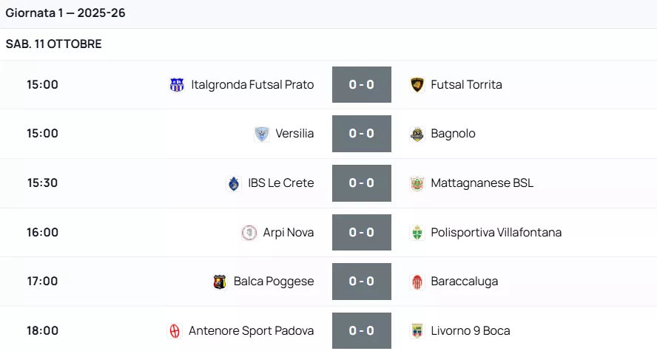Click the IBS Le Crete crest
Viewport: 657px width, 351px height.
234,183
